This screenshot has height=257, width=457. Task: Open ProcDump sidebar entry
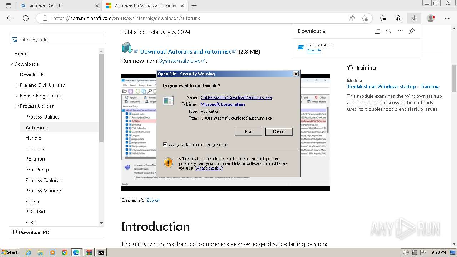pyautogui.click(x=37, y=170)
